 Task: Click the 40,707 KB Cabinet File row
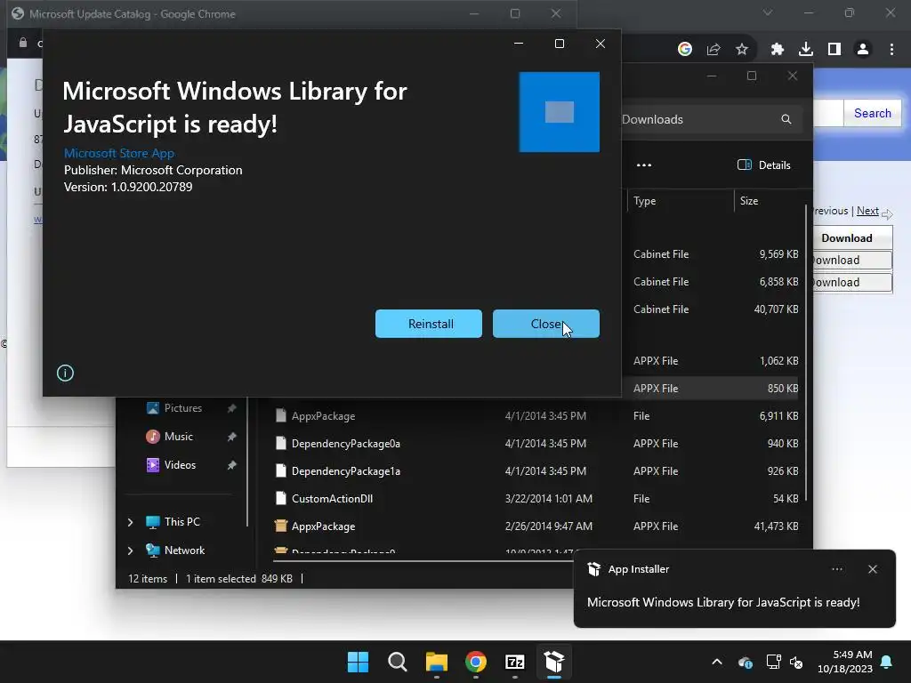point(710,309)
